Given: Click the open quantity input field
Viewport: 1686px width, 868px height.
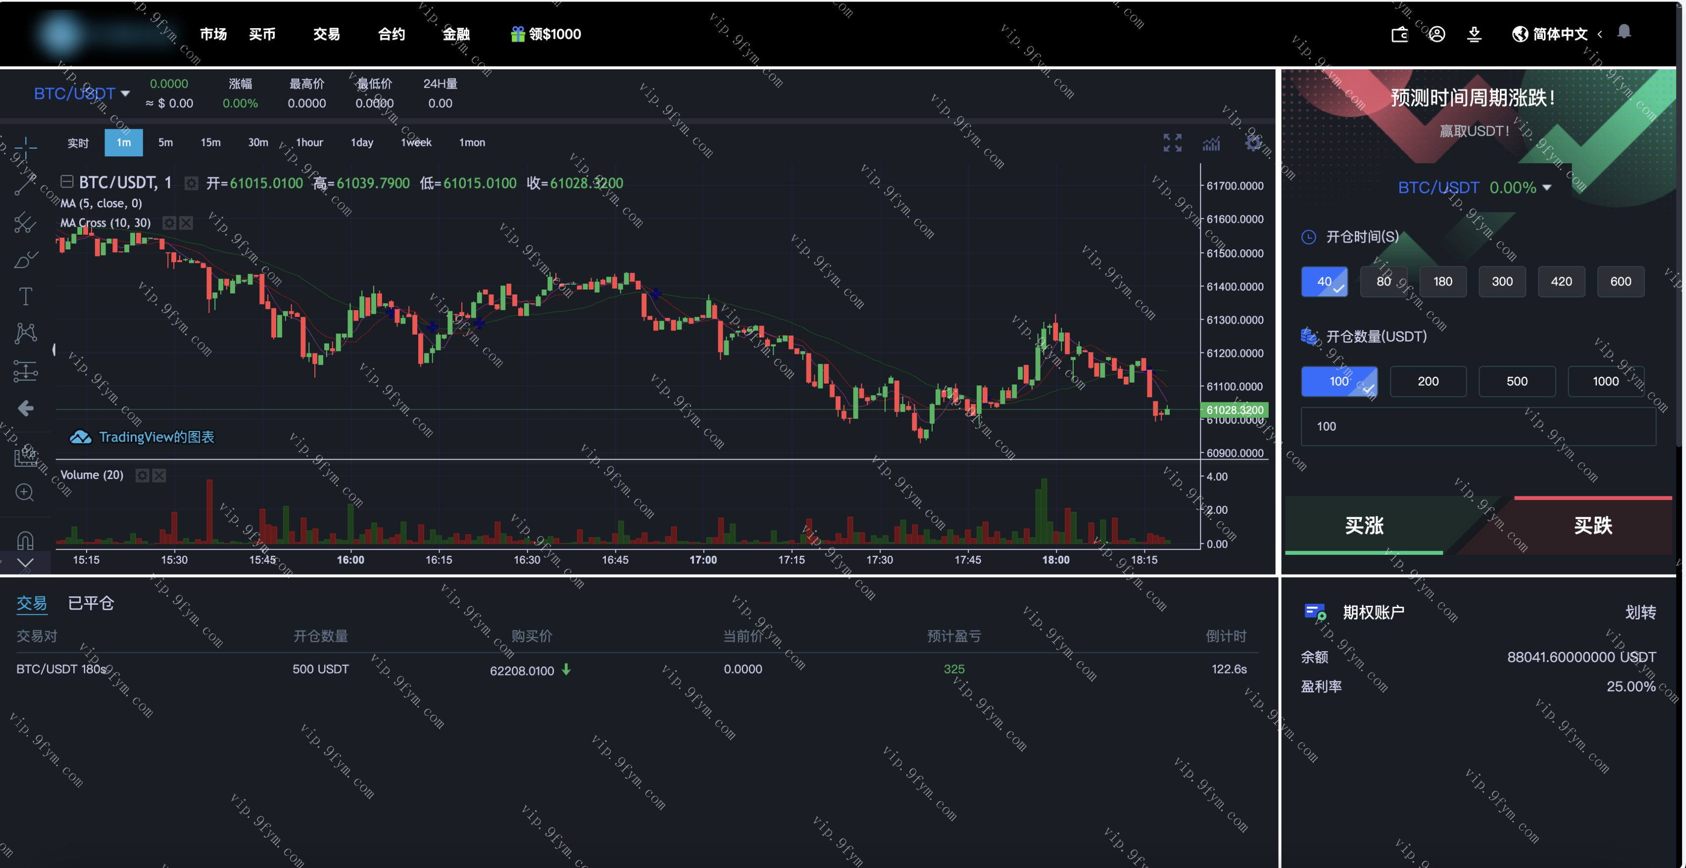Looking at the screenshot, I should 1478,427.
